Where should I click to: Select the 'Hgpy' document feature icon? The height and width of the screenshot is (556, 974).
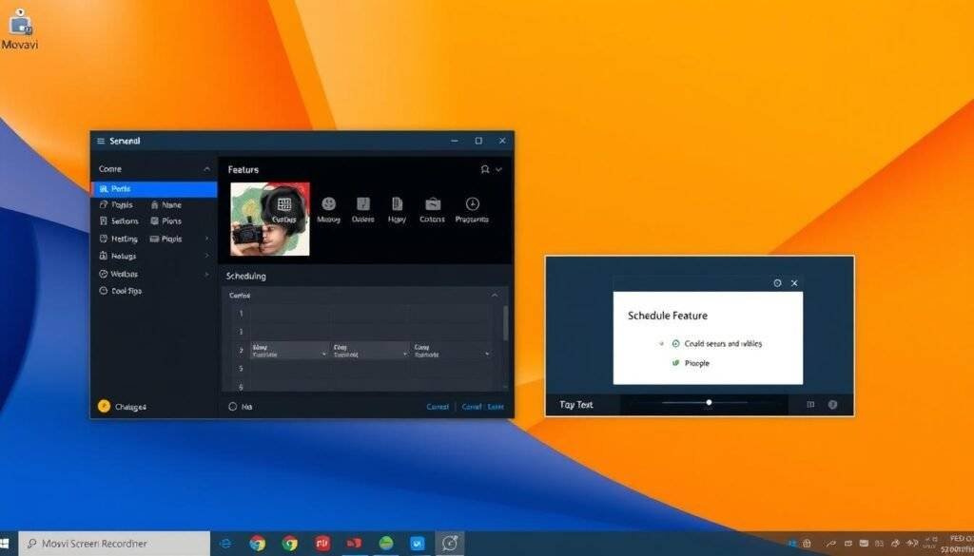[x=397, y=203]
